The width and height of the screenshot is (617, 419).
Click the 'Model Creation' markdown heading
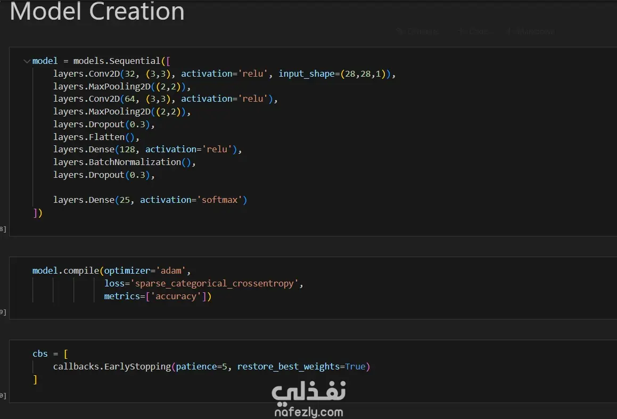[x=97, y=11]
